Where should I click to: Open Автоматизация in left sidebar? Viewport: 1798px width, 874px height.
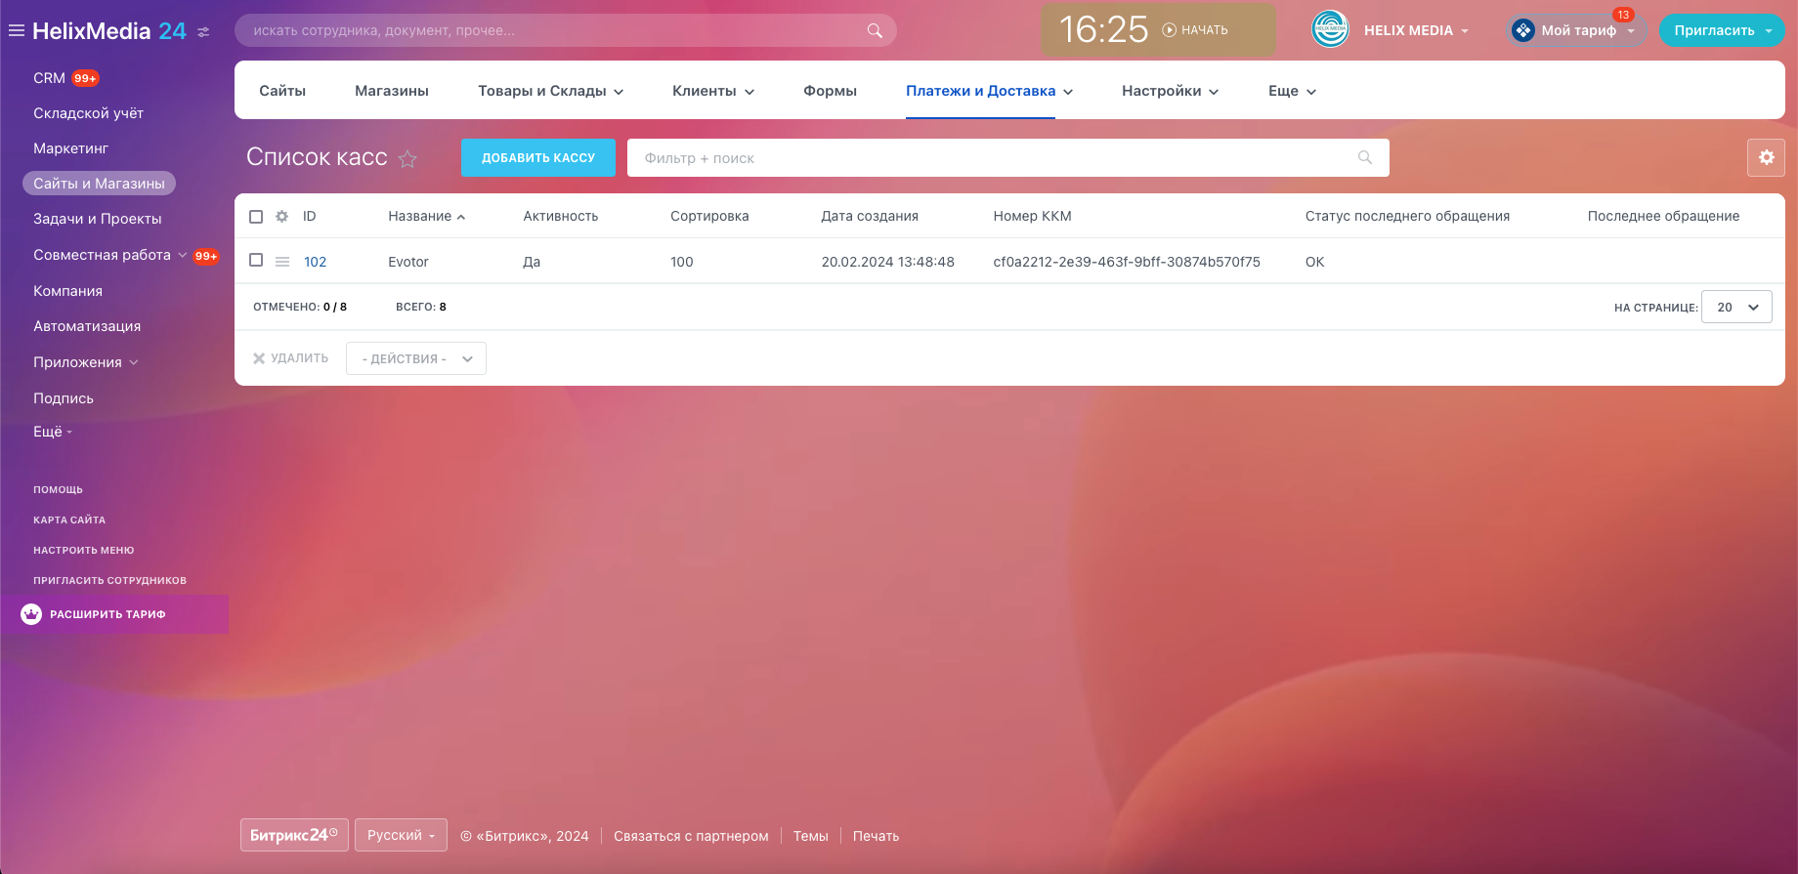click(87, 326)
